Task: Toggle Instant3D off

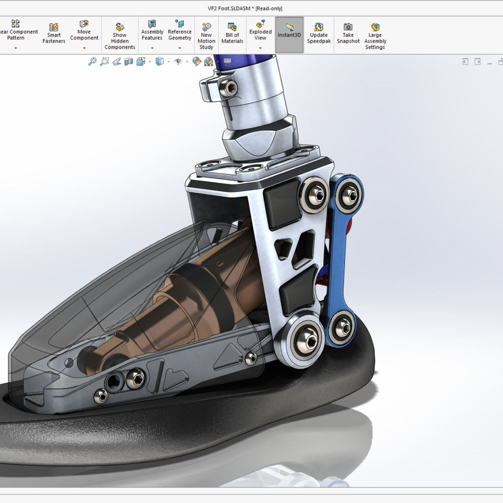Action: click(290, 34)
